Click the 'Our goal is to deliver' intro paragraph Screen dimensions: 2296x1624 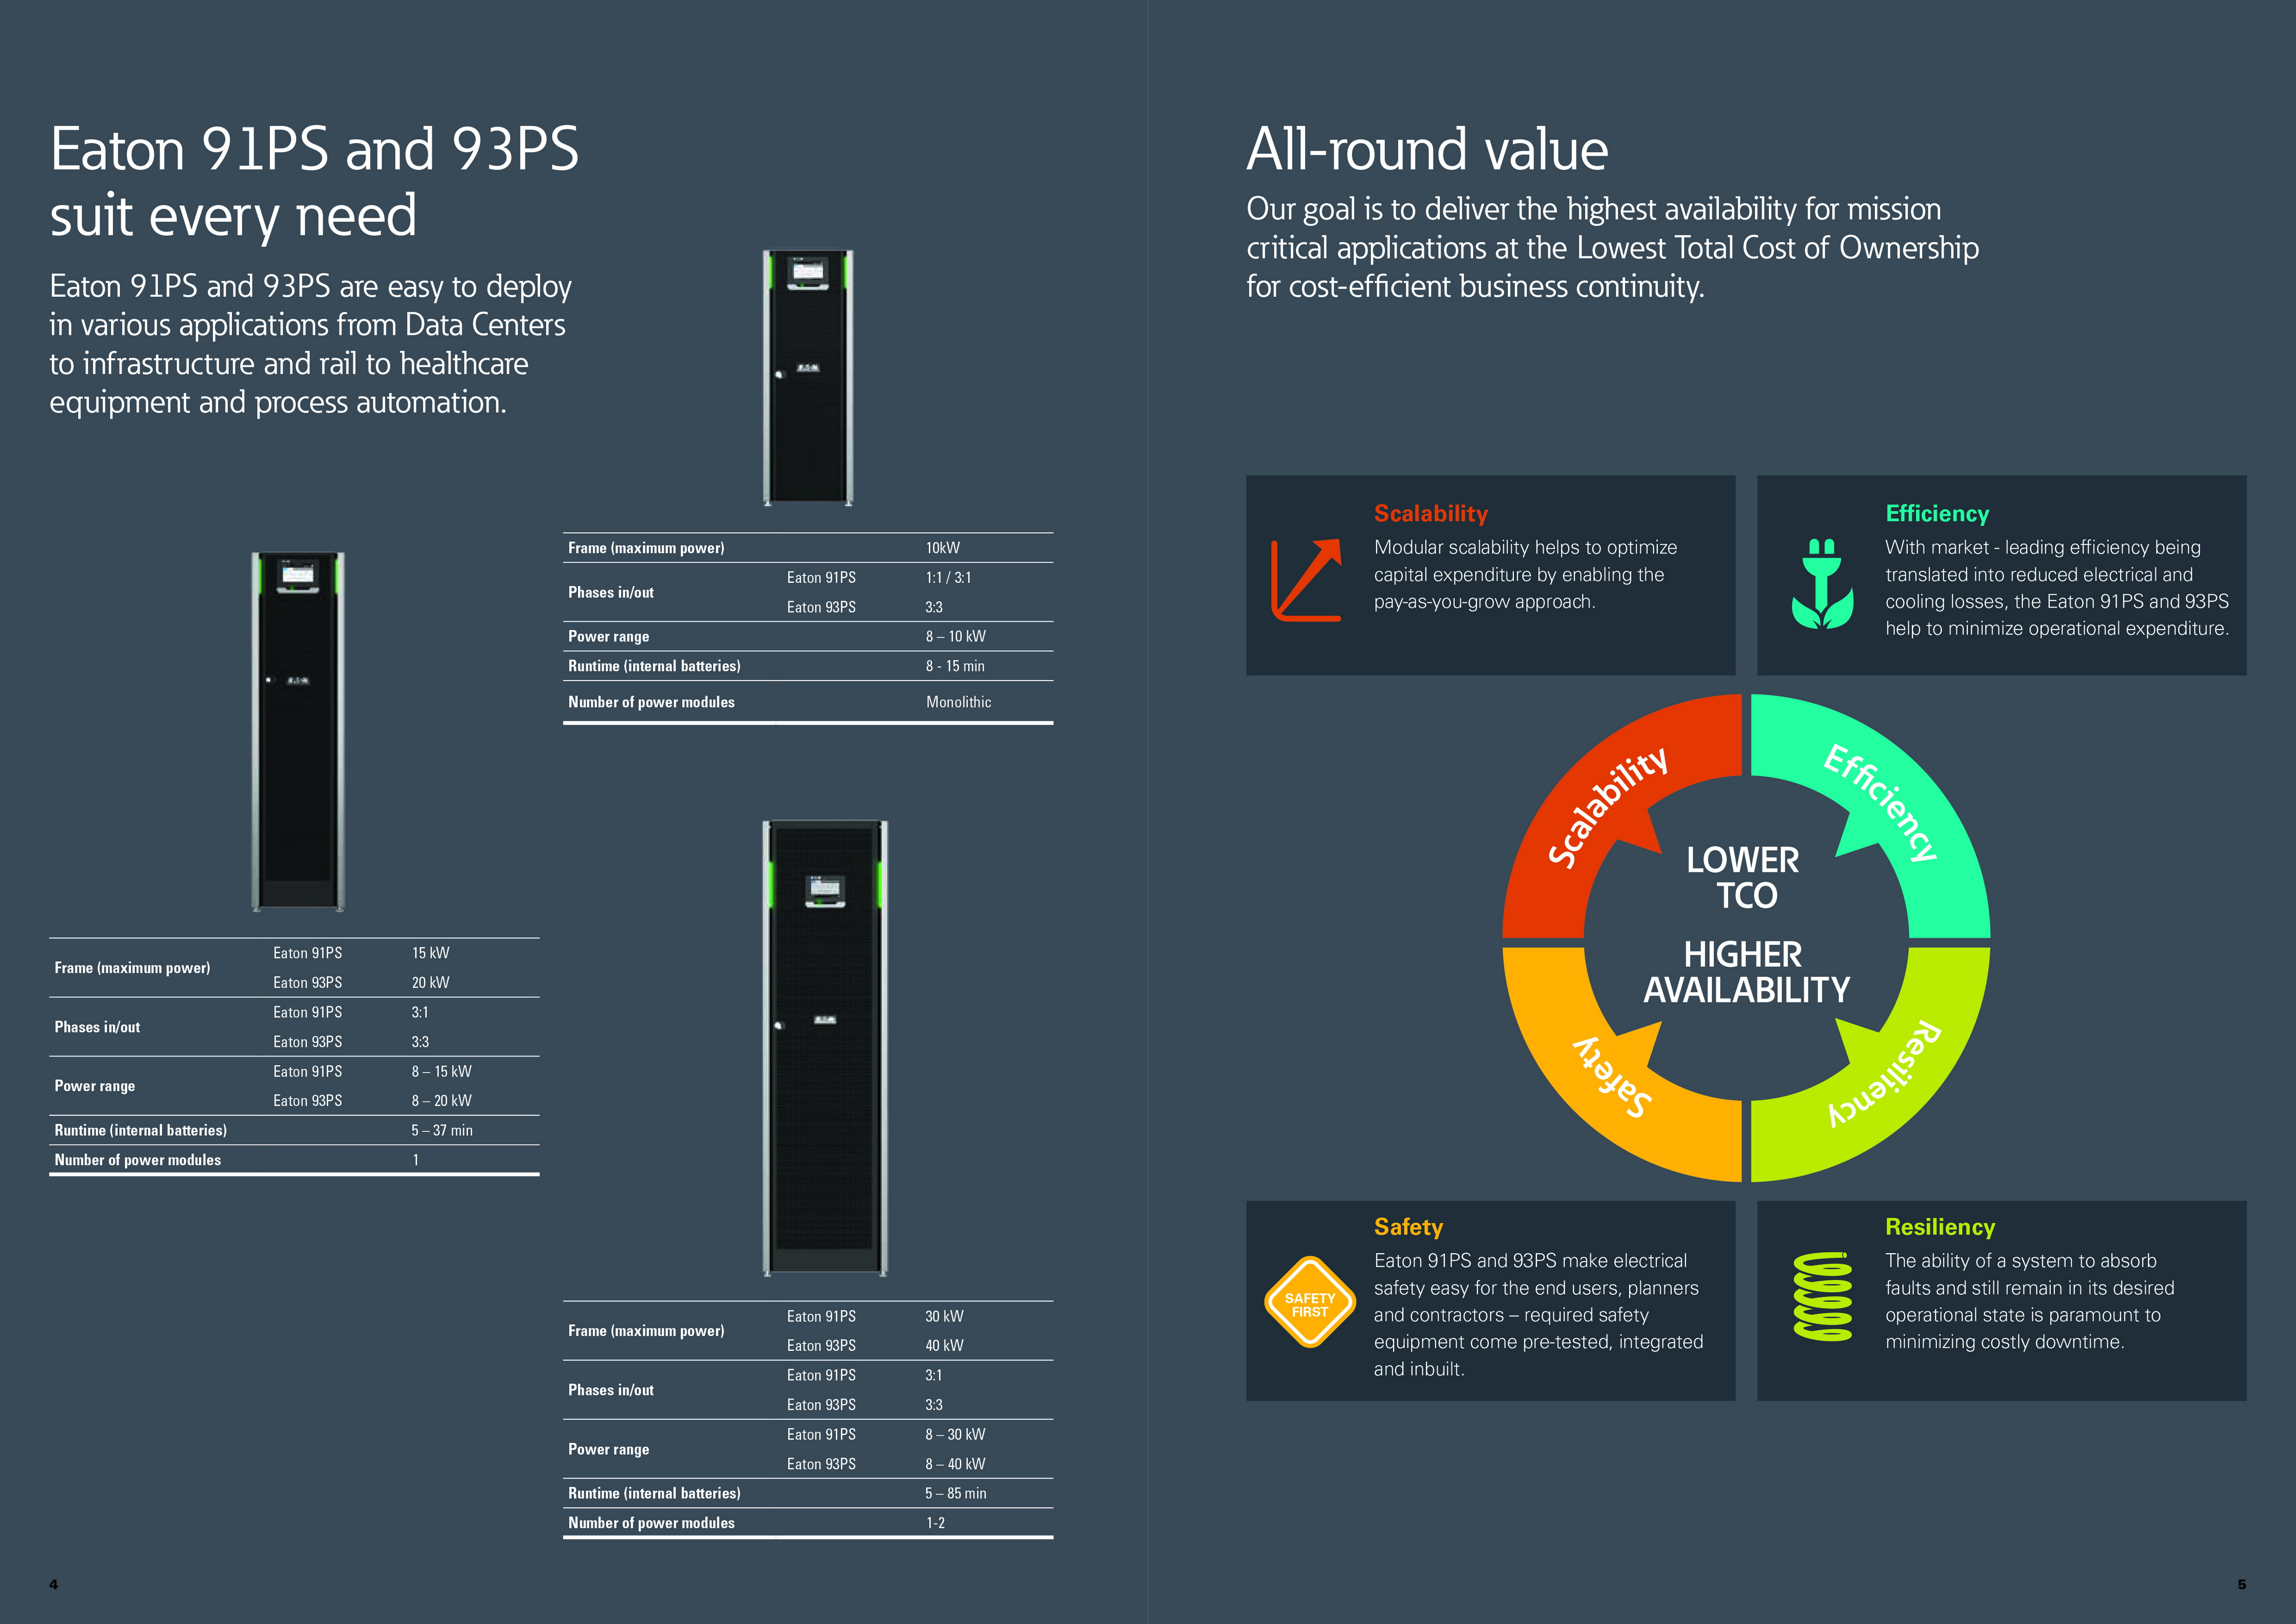[x=1612, y=247]
